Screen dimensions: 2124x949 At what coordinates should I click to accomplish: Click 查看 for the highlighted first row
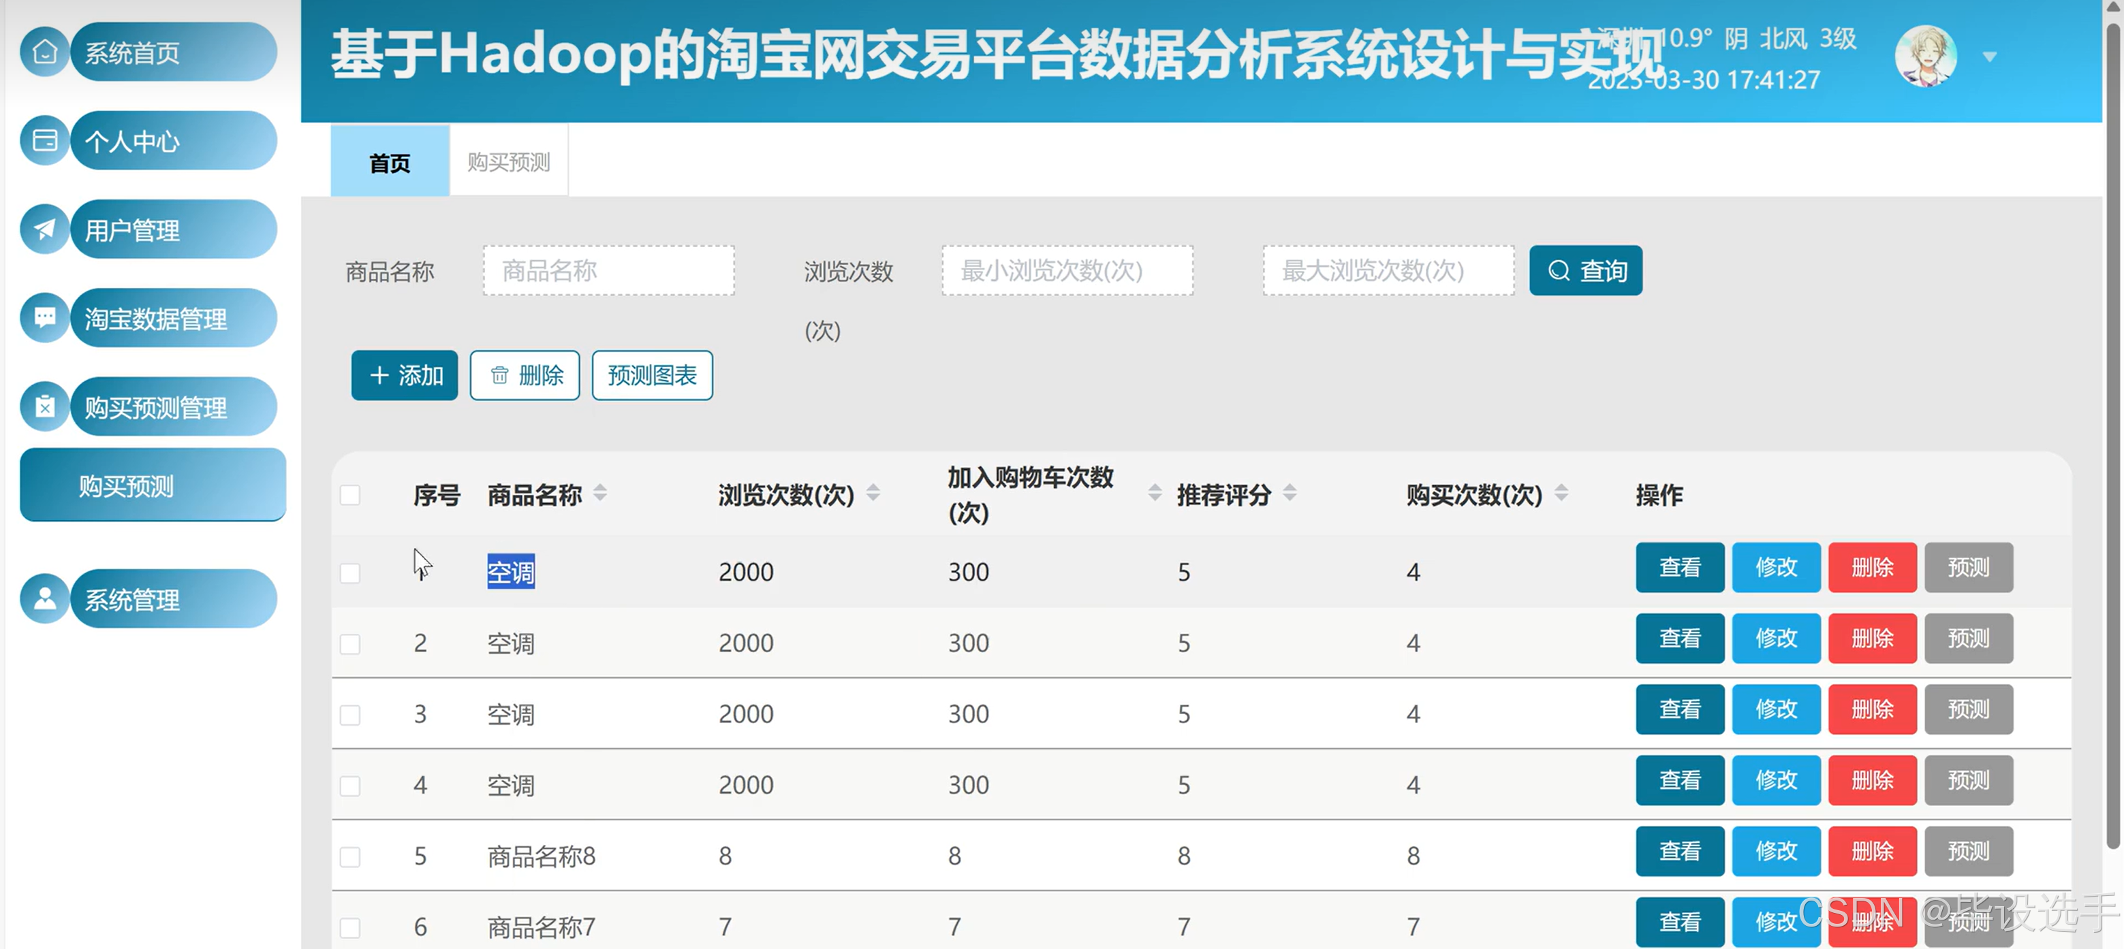tap(1680, 567)
